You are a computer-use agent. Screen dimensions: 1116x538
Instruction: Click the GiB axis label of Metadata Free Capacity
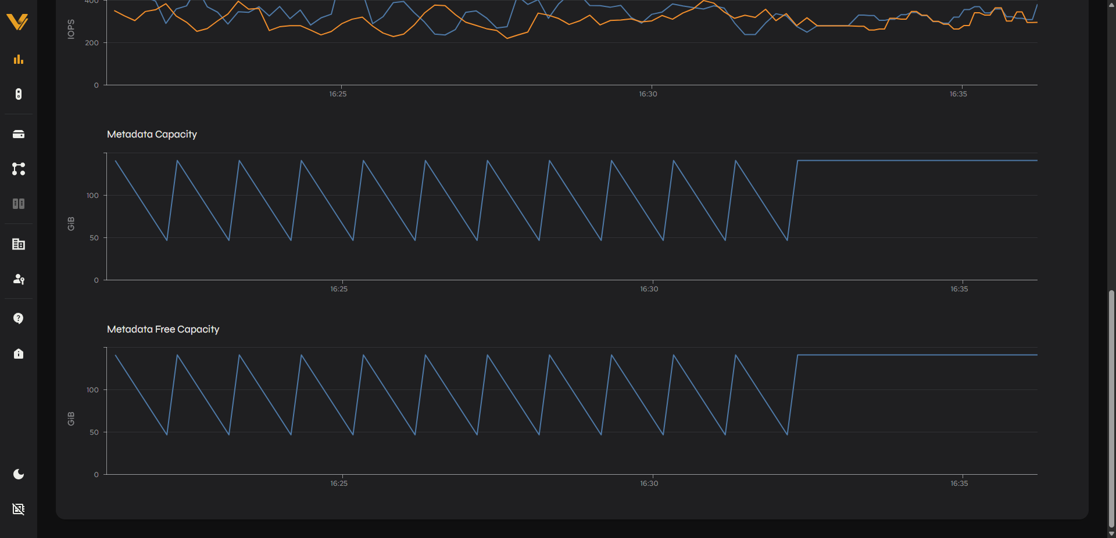[x=71, y=418]
